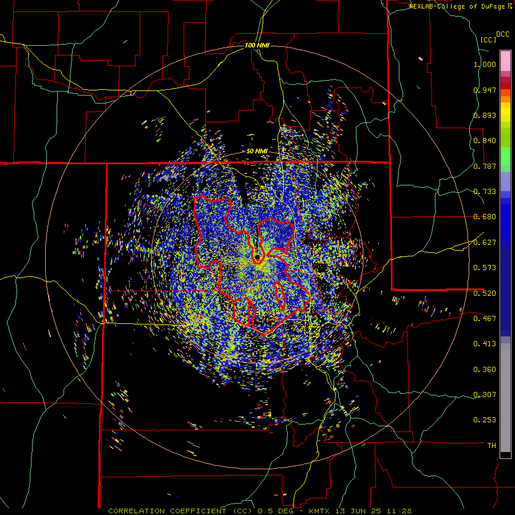This screenshot has height=515, width=515.
Task: Click the 0.413 legend value
Action: (485, 344)
